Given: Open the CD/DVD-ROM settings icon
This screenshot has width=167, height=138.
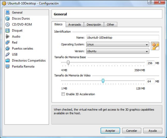Looking at the screenshot, I should (x=8, y=25).
